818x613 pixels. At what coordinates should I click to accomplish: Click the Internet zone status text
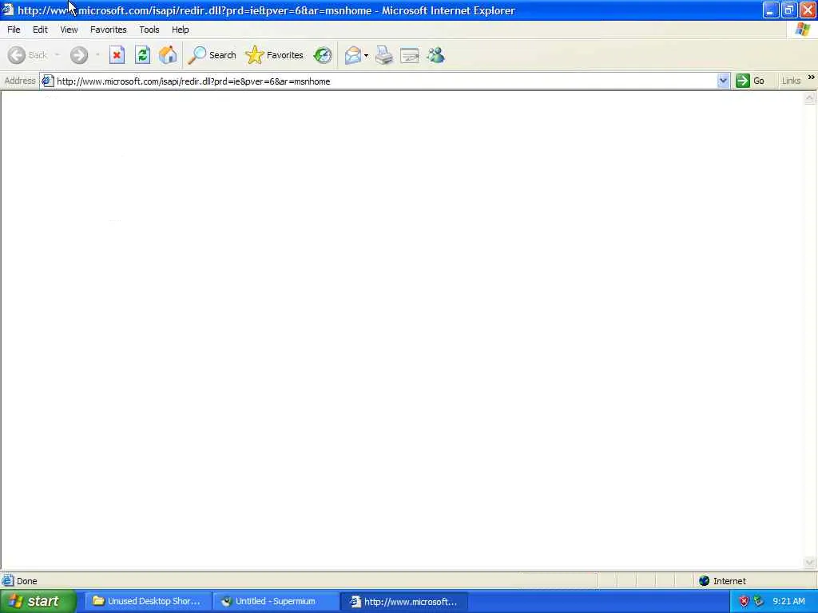pyautogui.click(x=729, y=581)
